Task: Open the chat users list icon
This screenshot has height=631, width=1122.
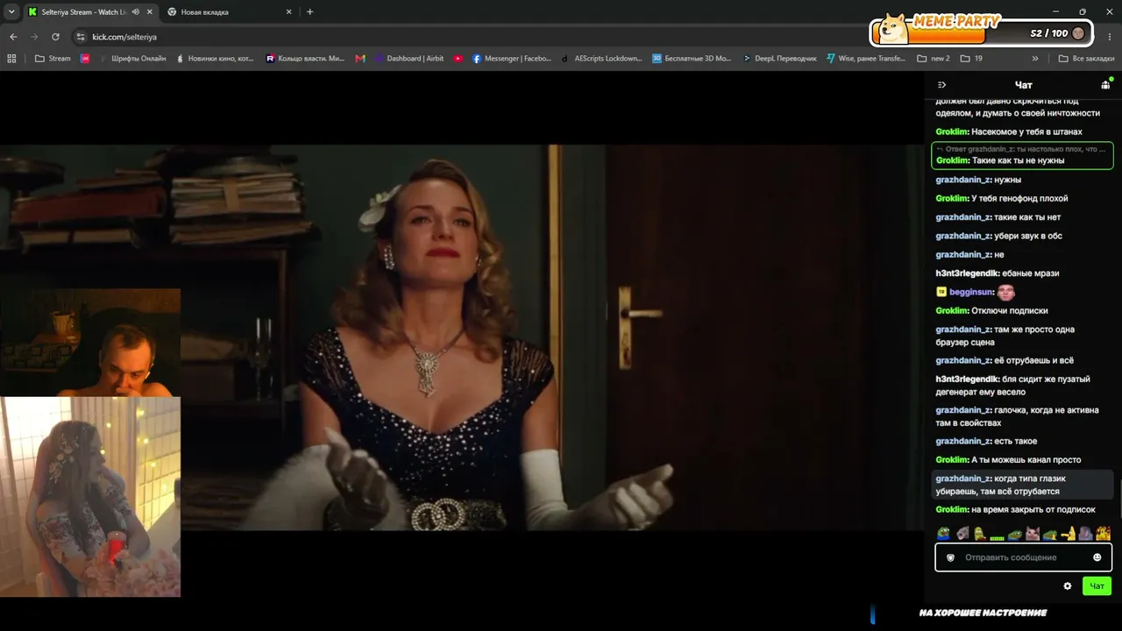Action: pyautogui.click(x=1105, y=85)
